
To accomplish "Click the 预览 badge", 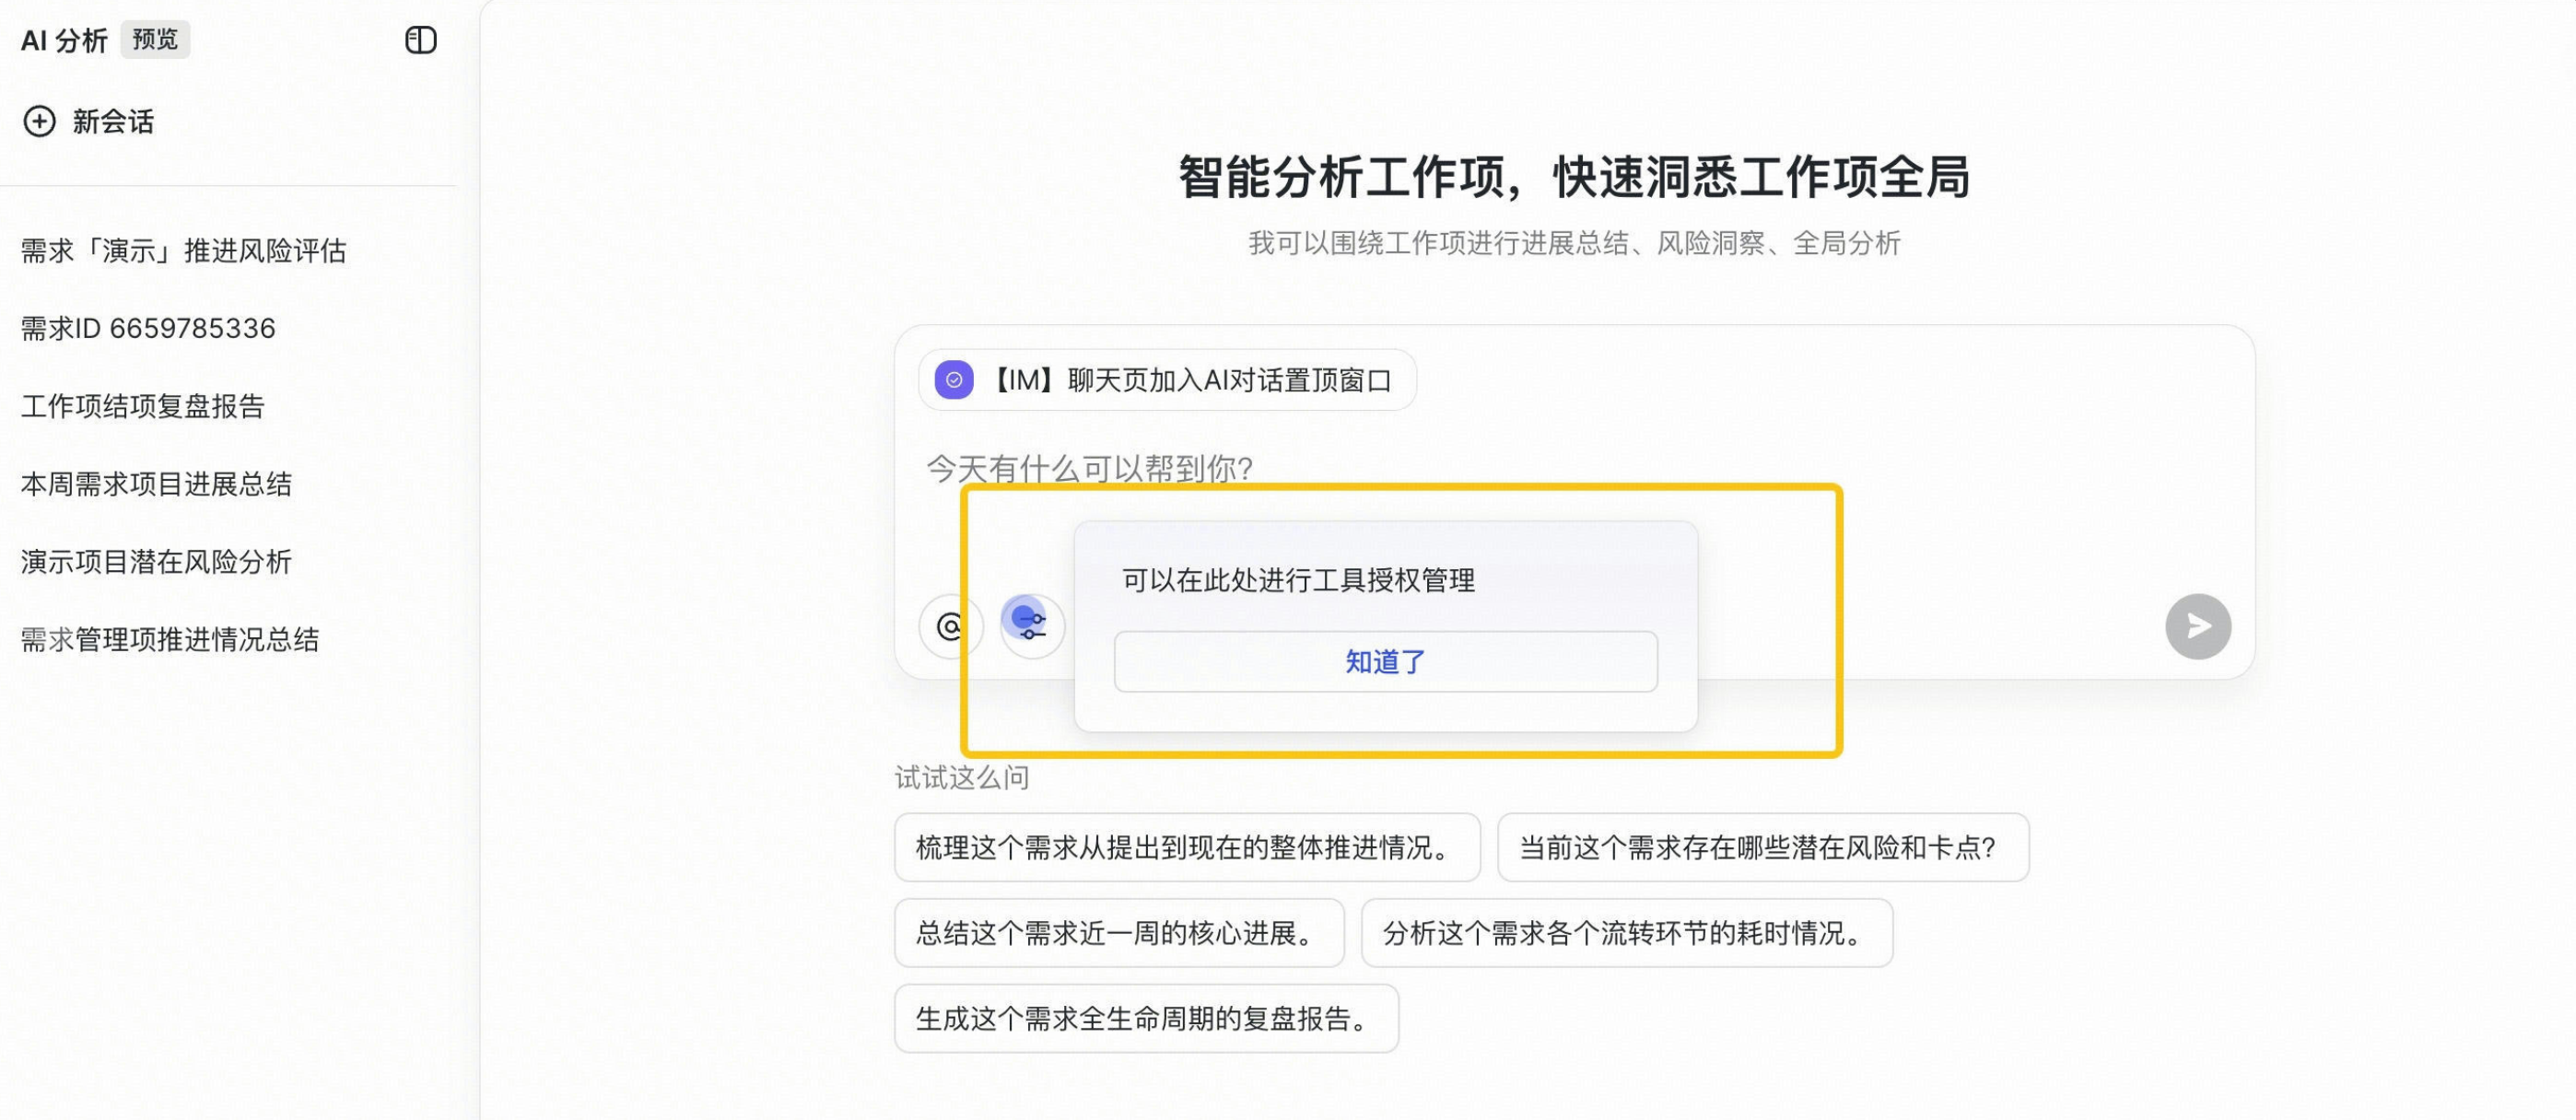I will click(155, 39).
